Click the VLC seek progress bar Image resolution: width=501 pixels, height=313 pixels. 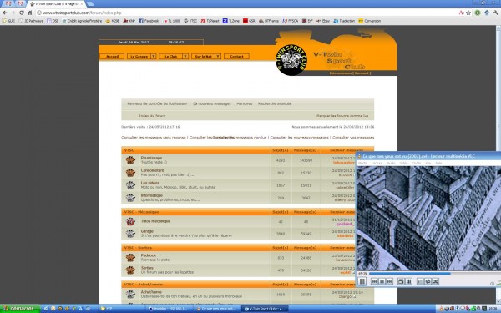(x=434, y=274)
